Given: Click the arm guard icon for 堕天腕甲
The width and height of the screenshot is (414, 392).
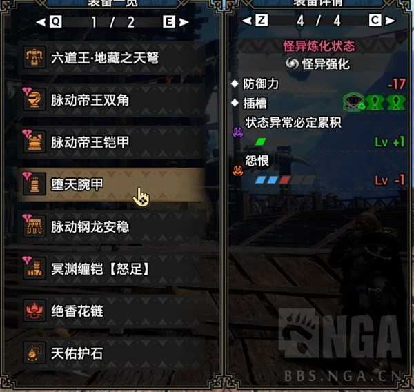Looking at the screenshot, I should tap(34, 184).
